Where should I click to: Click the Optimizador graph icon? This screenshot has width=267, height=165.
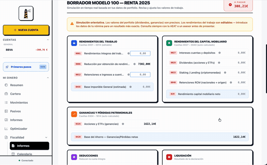6,129
